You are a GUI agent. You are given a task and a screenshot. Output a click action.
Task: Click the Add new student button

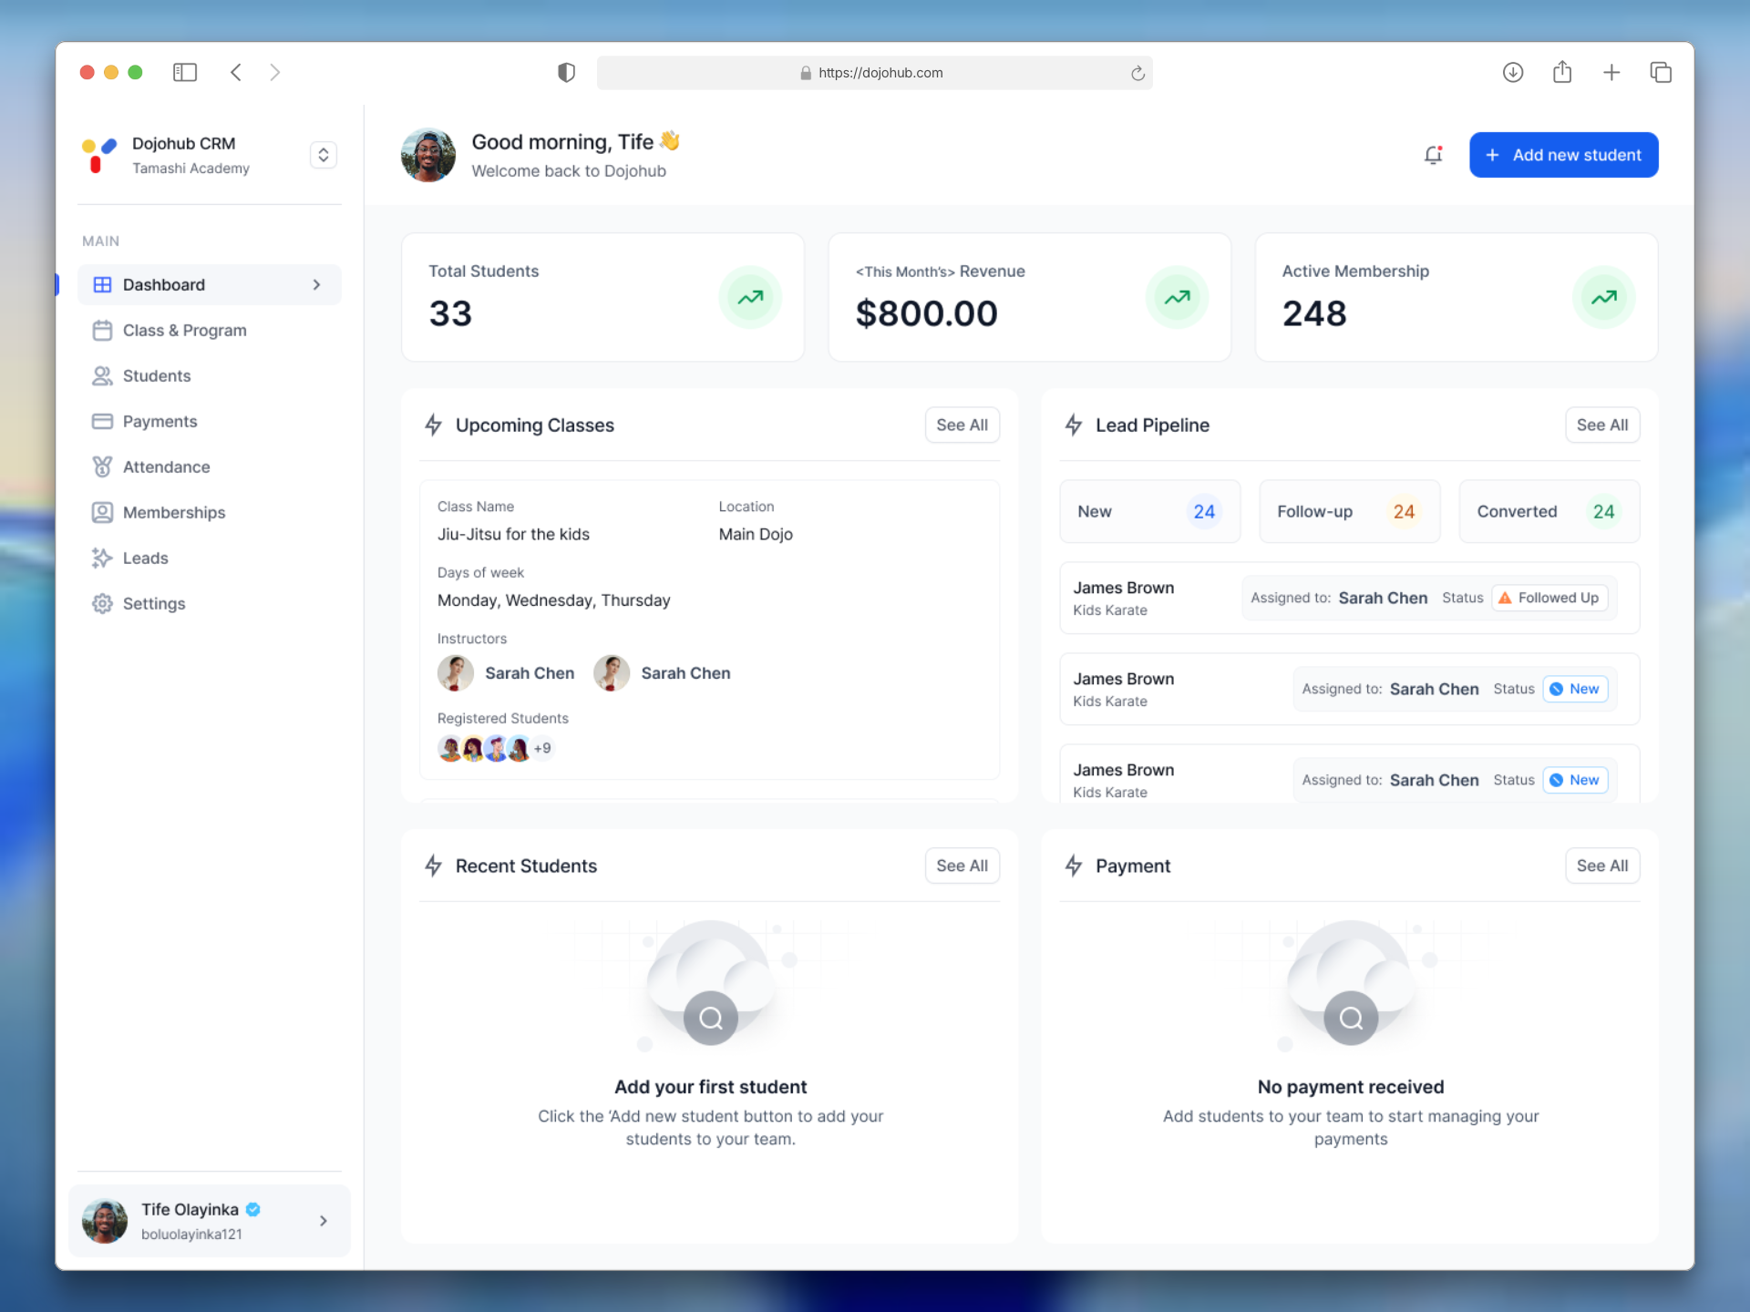[x=1563, y=154]
